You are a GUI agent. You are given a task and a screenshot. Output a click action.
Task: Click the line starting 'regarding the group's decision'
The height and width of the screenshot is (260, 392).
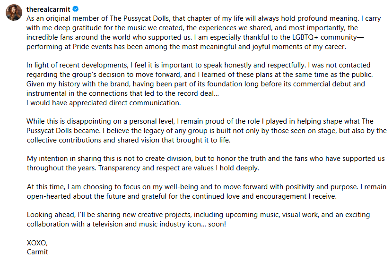[200, 75]
